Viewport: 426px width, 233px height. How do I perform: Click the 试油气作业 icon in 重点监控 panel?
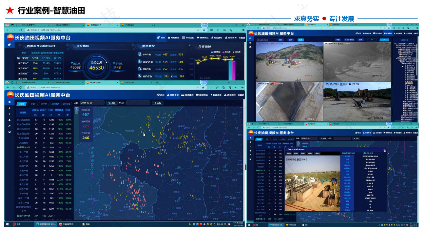140,62
